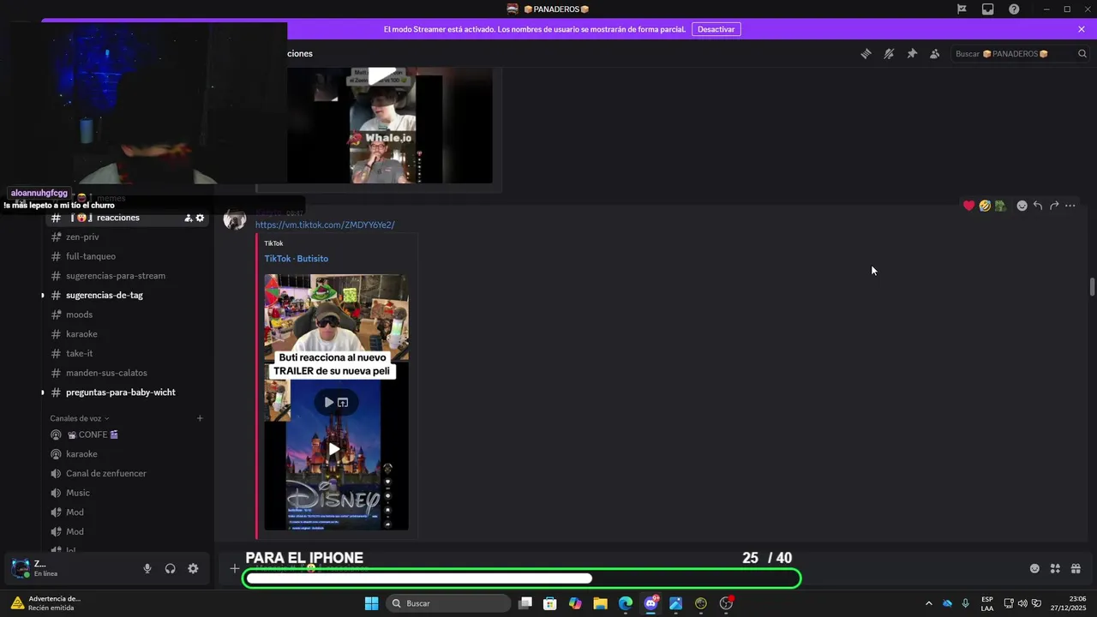Play the Whale.io video embed above
Viewport: 1097px width, 617px height.
point(382,74)
